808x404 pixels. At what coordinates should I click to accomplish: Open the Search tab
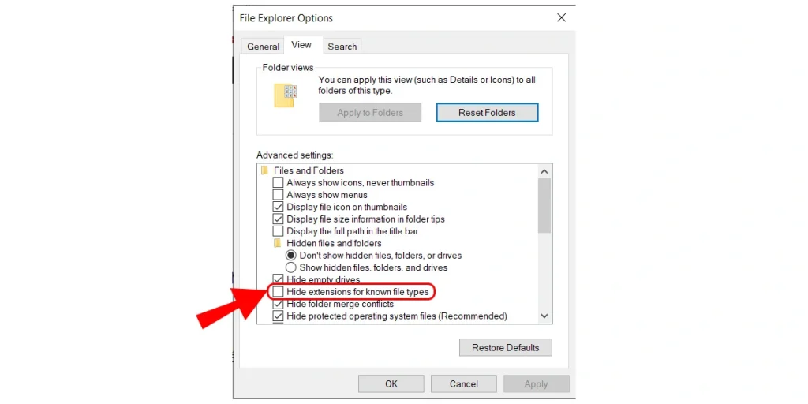(x=342, y=47)
